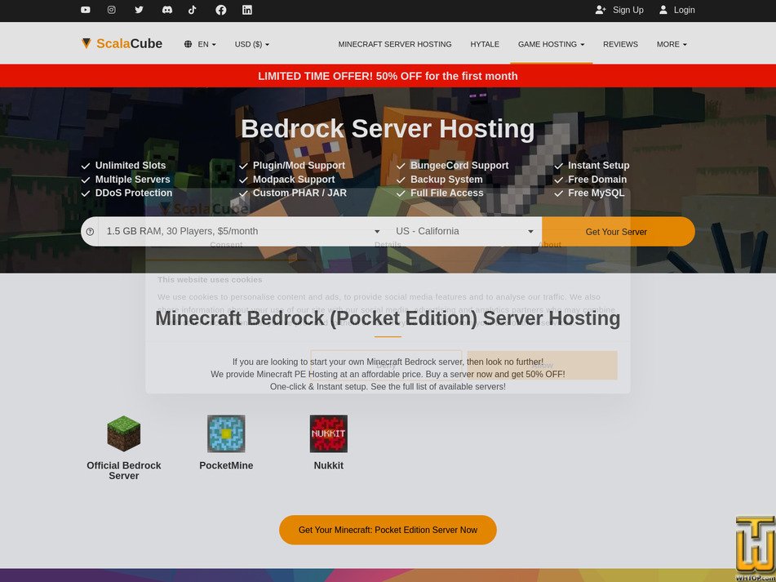Expand the GAME HOSTING dropdown
The height and width of the screenshot is (582, 776).
[547, 44]
